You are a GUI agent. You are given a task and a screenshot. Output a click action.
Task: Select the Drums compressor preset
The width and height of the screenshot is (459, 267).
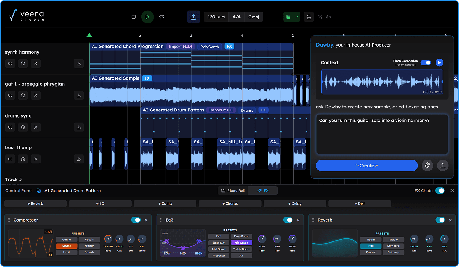pyautogui.click(x=67, y=246)
